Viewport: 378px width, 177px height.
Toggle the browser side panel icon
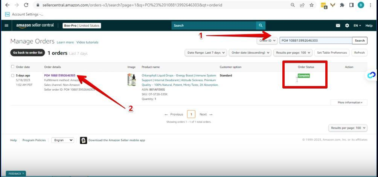point(351,5)
